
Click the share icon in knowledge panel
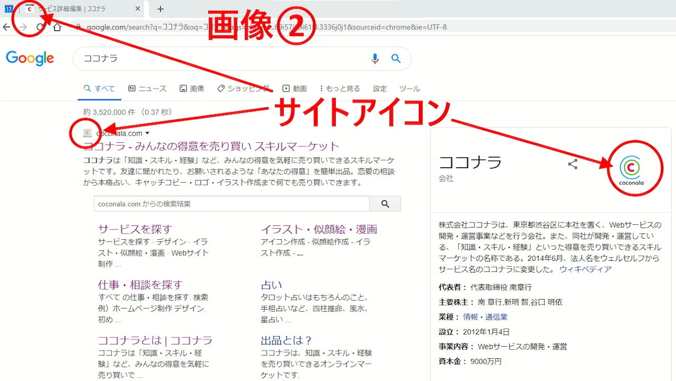573,164
